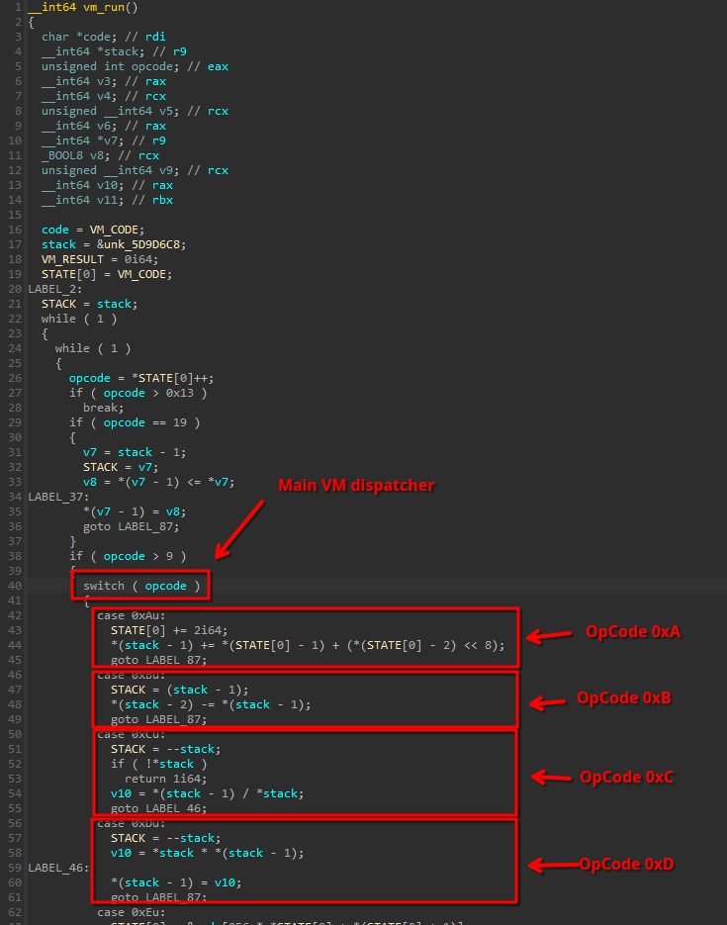Screen dimensions: 727x925
Task: Click the "case 0xAu:" label
Action: tap(132, 615)
